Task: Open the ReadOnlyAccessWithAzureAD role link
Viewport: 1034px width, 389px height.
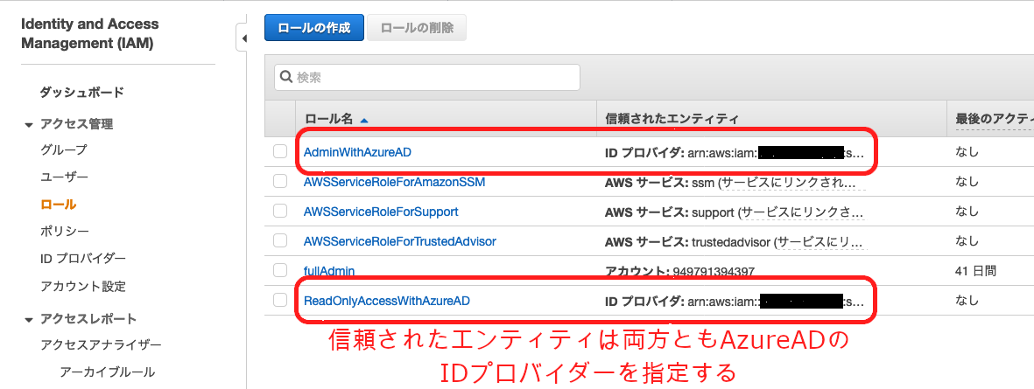Action: [386, 301]
